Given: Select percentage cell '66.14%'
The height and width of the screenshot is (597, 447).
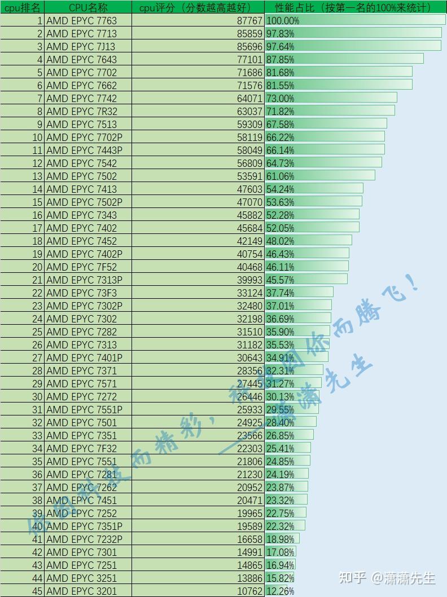Looking at the screenshot, I should click(355, 149).
